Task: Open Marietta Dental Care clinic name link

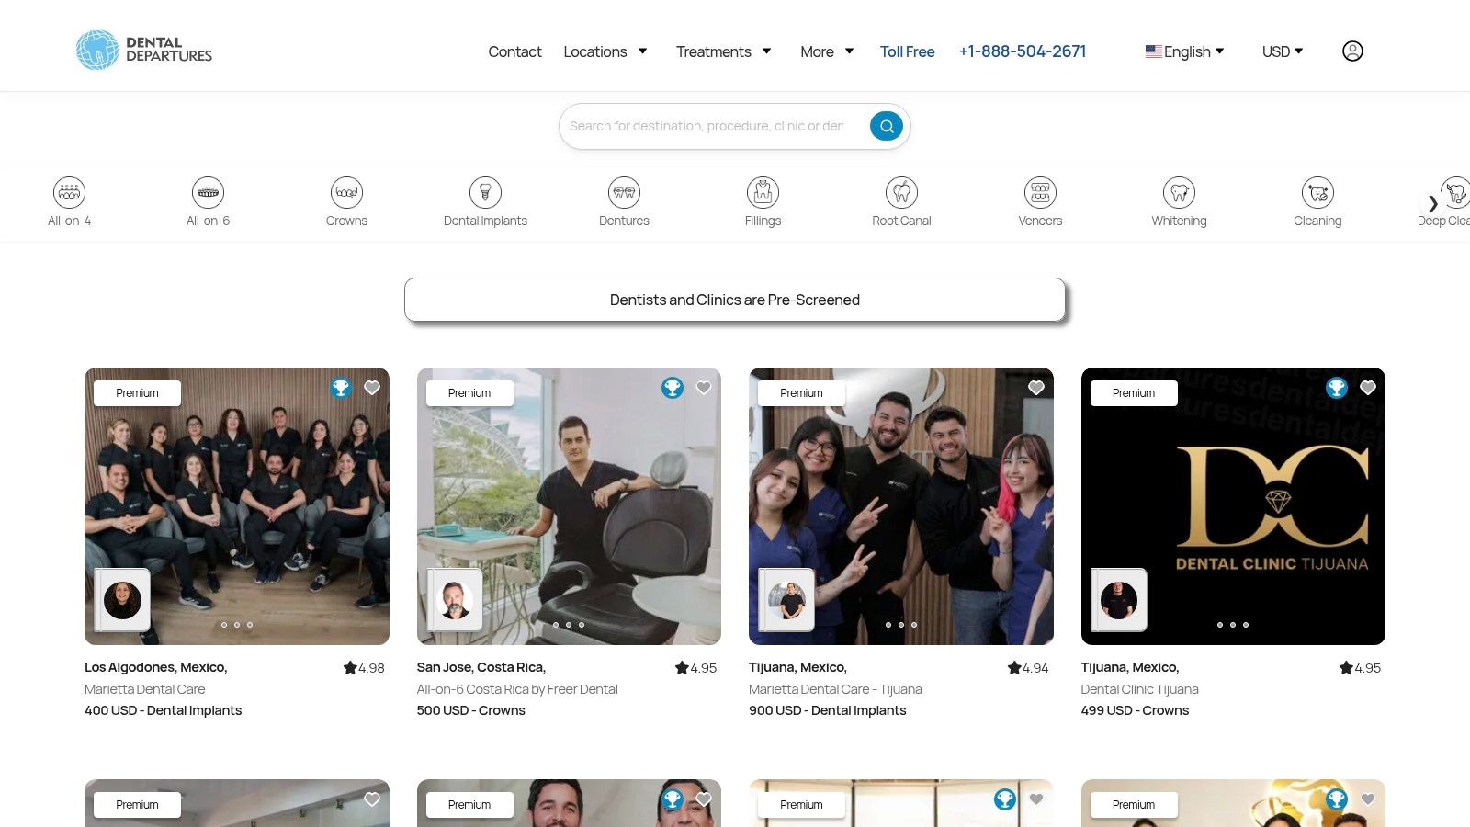Action: 145,689
